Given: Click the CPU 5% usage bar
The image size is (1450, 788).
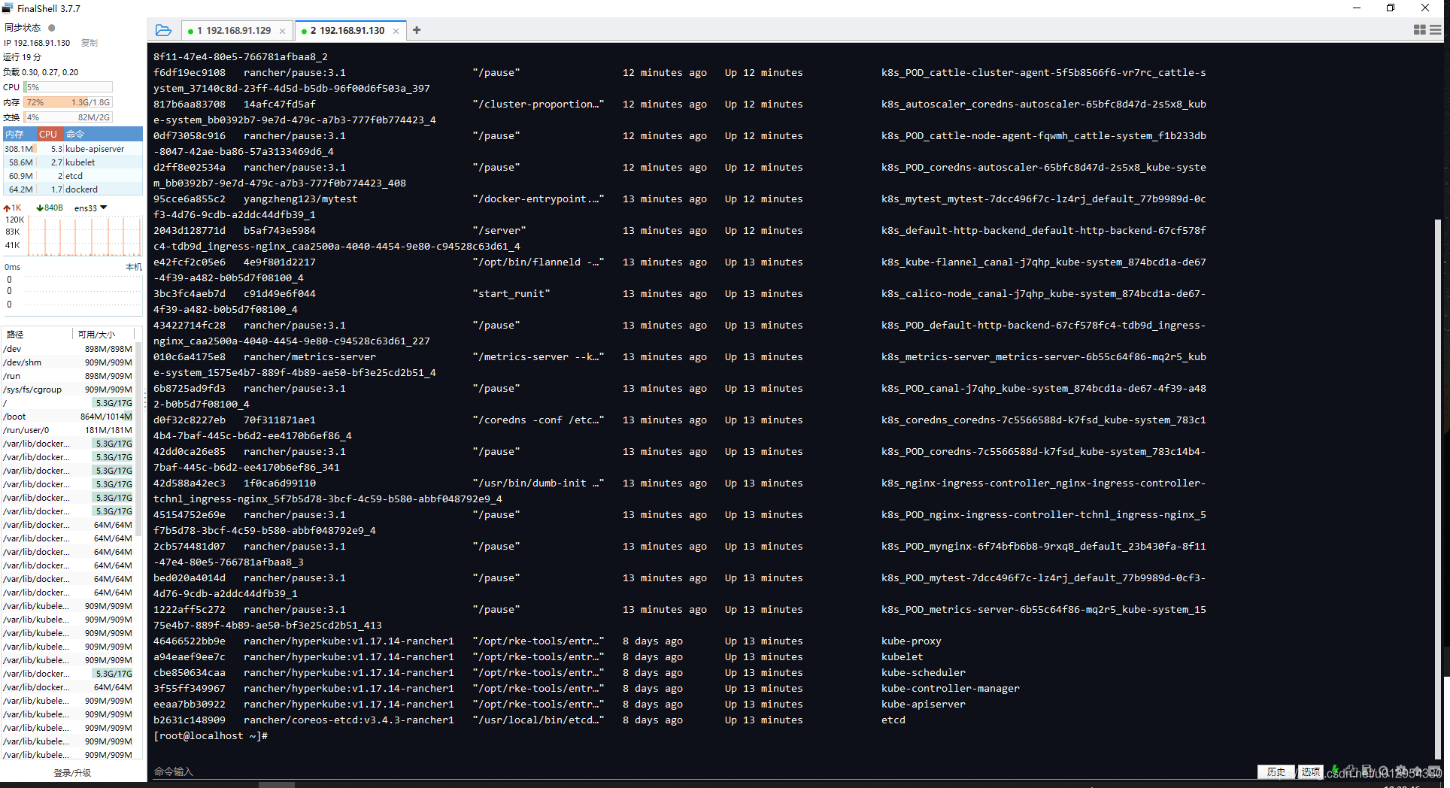Looking at the screenshot, I should tap(68, 87).
